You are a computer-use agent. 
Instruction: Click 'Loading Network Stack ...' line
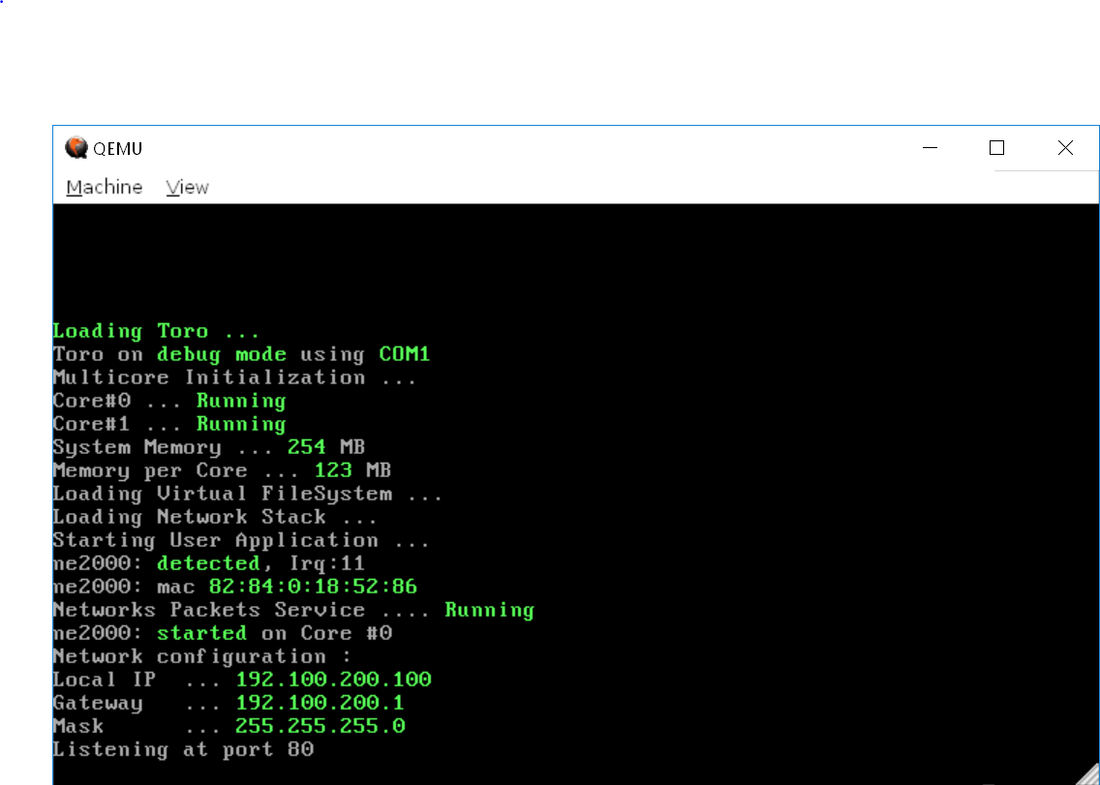pos(215,517)
